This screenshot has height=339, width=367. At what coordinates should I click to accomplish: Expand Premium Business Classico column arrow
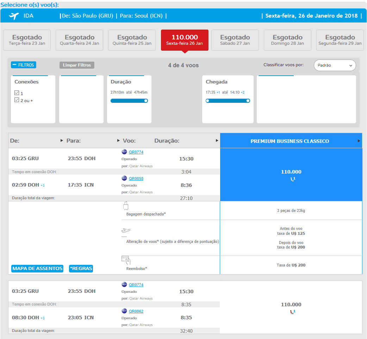coord(359,141)
